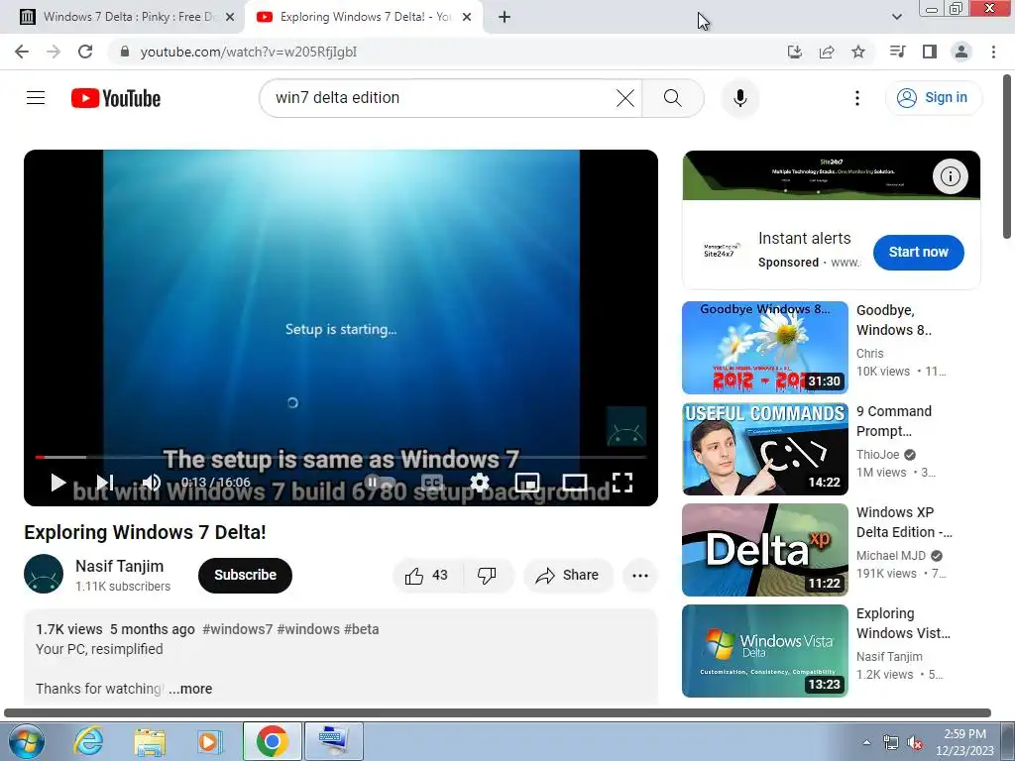Open Goodbye Windows 8 video thumbnail

click(x=765, y=348)
